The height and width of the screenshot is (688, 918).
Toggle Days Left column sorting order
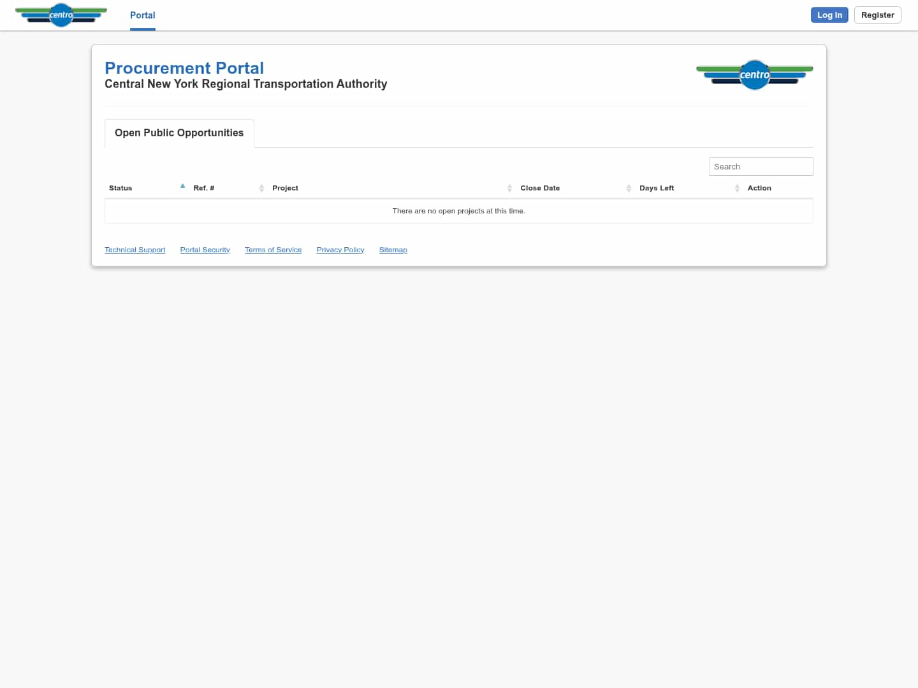pos(657,188)
